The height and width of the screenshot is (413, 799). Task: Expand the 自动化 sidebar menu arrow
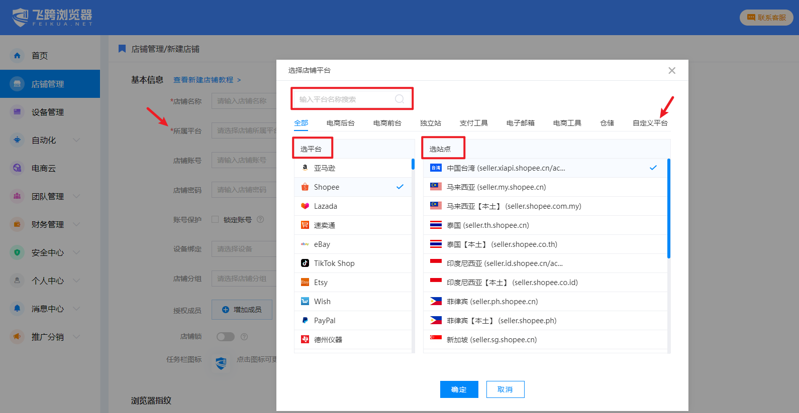(76, 140)
